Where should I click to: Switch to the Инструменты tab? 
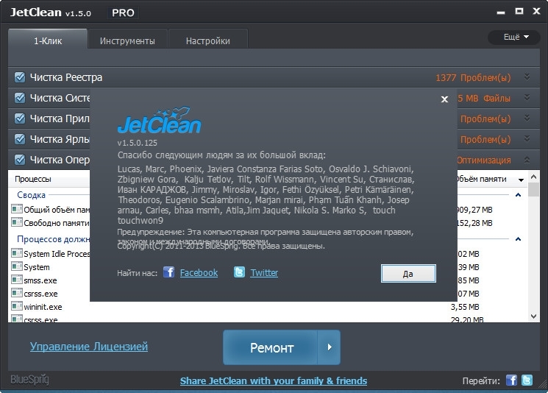(x=127, y=40)
